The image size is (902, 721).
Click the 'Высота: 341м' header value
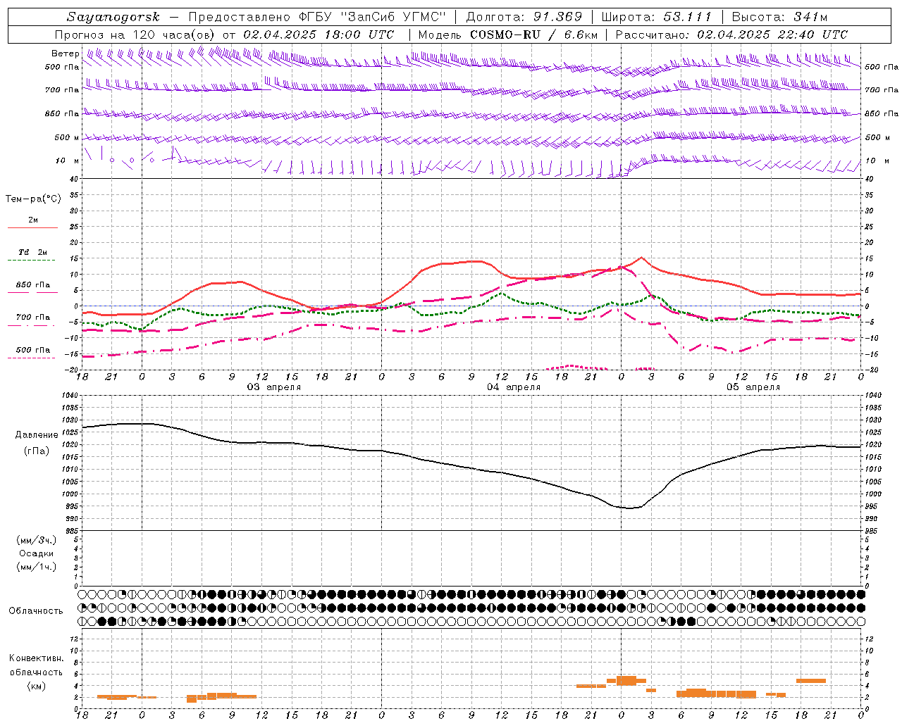tap(779, 17)
